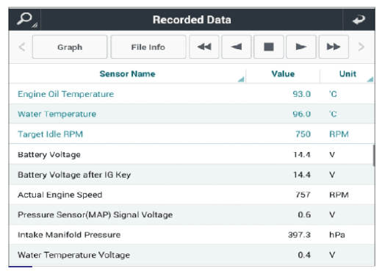The height and width of the screenshot is (274, 382).
Task: Click the 96.0 value cell
Action: pos(301,114)
